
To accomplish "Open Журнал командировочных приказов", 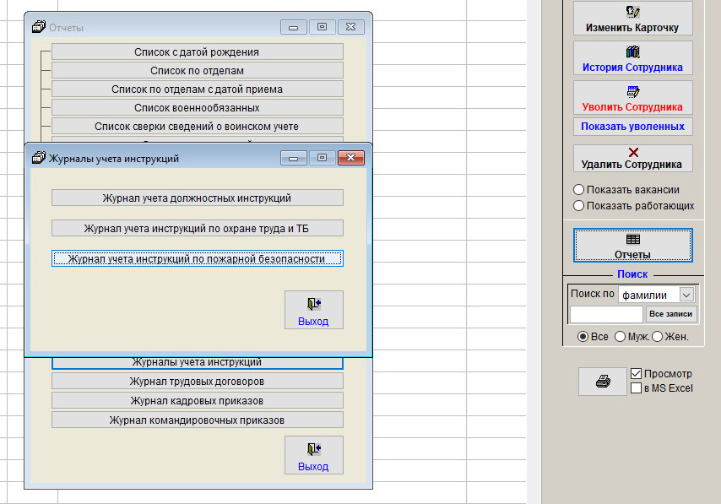I will point(198,420).
